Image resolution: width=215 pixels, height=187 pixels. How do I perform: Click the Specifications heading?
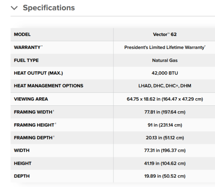point(49,8)
